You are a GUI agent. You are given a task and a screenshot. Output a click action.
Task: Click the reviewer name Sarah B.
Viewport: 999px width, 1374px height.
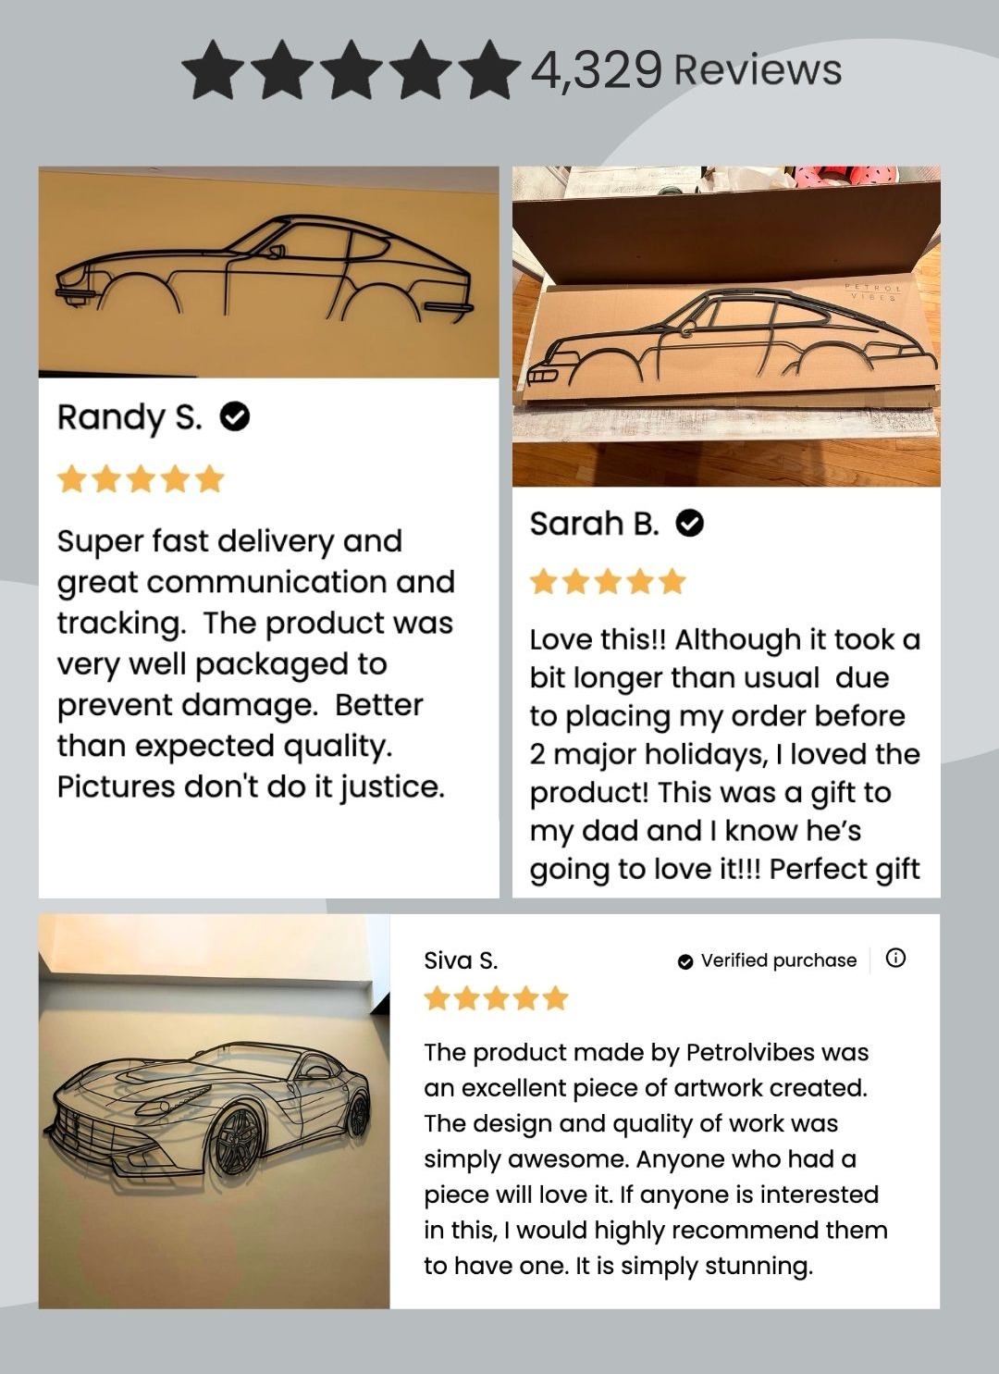click(x=595, y=524)
